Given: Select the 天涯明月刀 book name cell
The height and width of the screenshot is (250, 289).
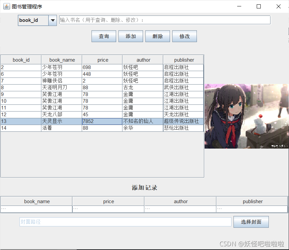Looking at the screenshot, I should [x=62, y=88].
